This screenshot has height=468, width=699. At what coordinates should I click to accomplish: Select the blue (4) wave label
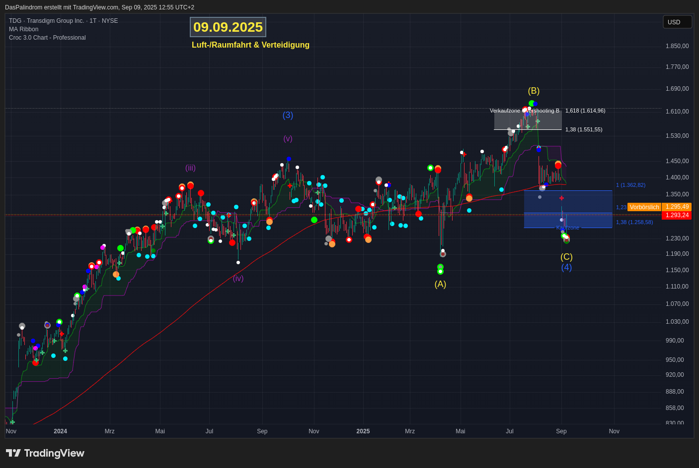pyautogui.click(x=566, y=268)
